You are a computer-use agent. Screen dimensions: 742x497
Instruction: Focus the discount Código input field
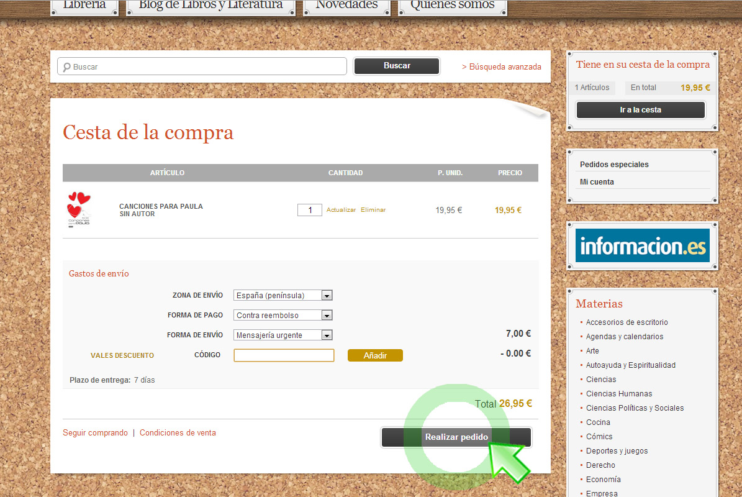point(284,355)
